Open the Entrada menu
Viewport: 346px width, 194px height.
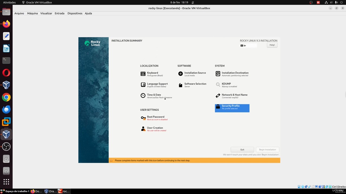59,13
